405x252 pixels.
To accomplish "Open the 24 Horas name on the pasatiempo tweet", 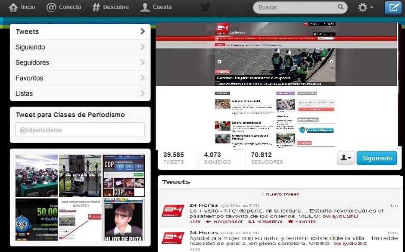I will click(x=204, y=205).
